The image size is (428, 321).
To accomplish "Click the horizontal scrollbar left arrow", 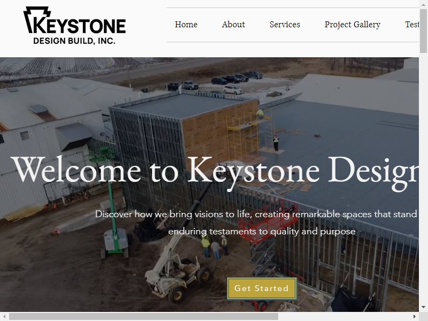I will coord(4,316).
